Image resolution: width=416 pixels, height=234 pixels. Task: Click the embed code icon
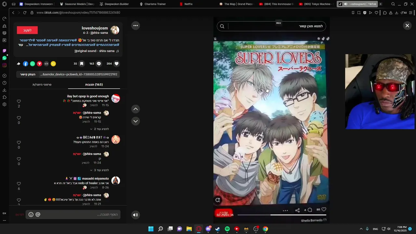46,64
